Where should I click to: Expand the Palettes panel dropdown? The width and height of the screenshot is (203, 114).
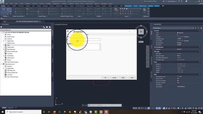pos(6,16)
